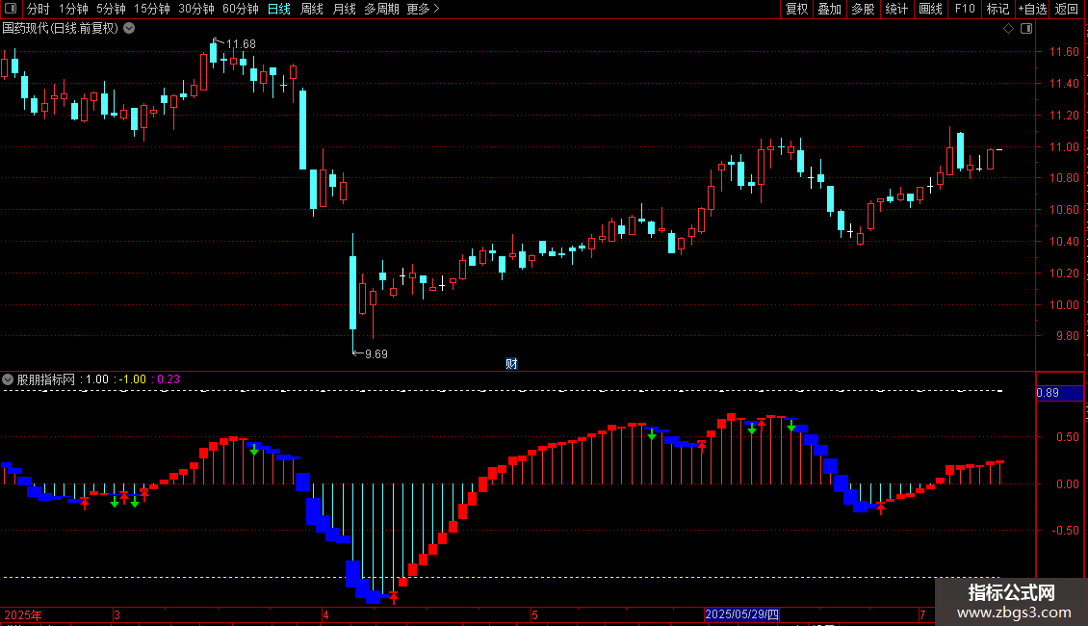Click the indicator value -1.00 in yellow

133,379
